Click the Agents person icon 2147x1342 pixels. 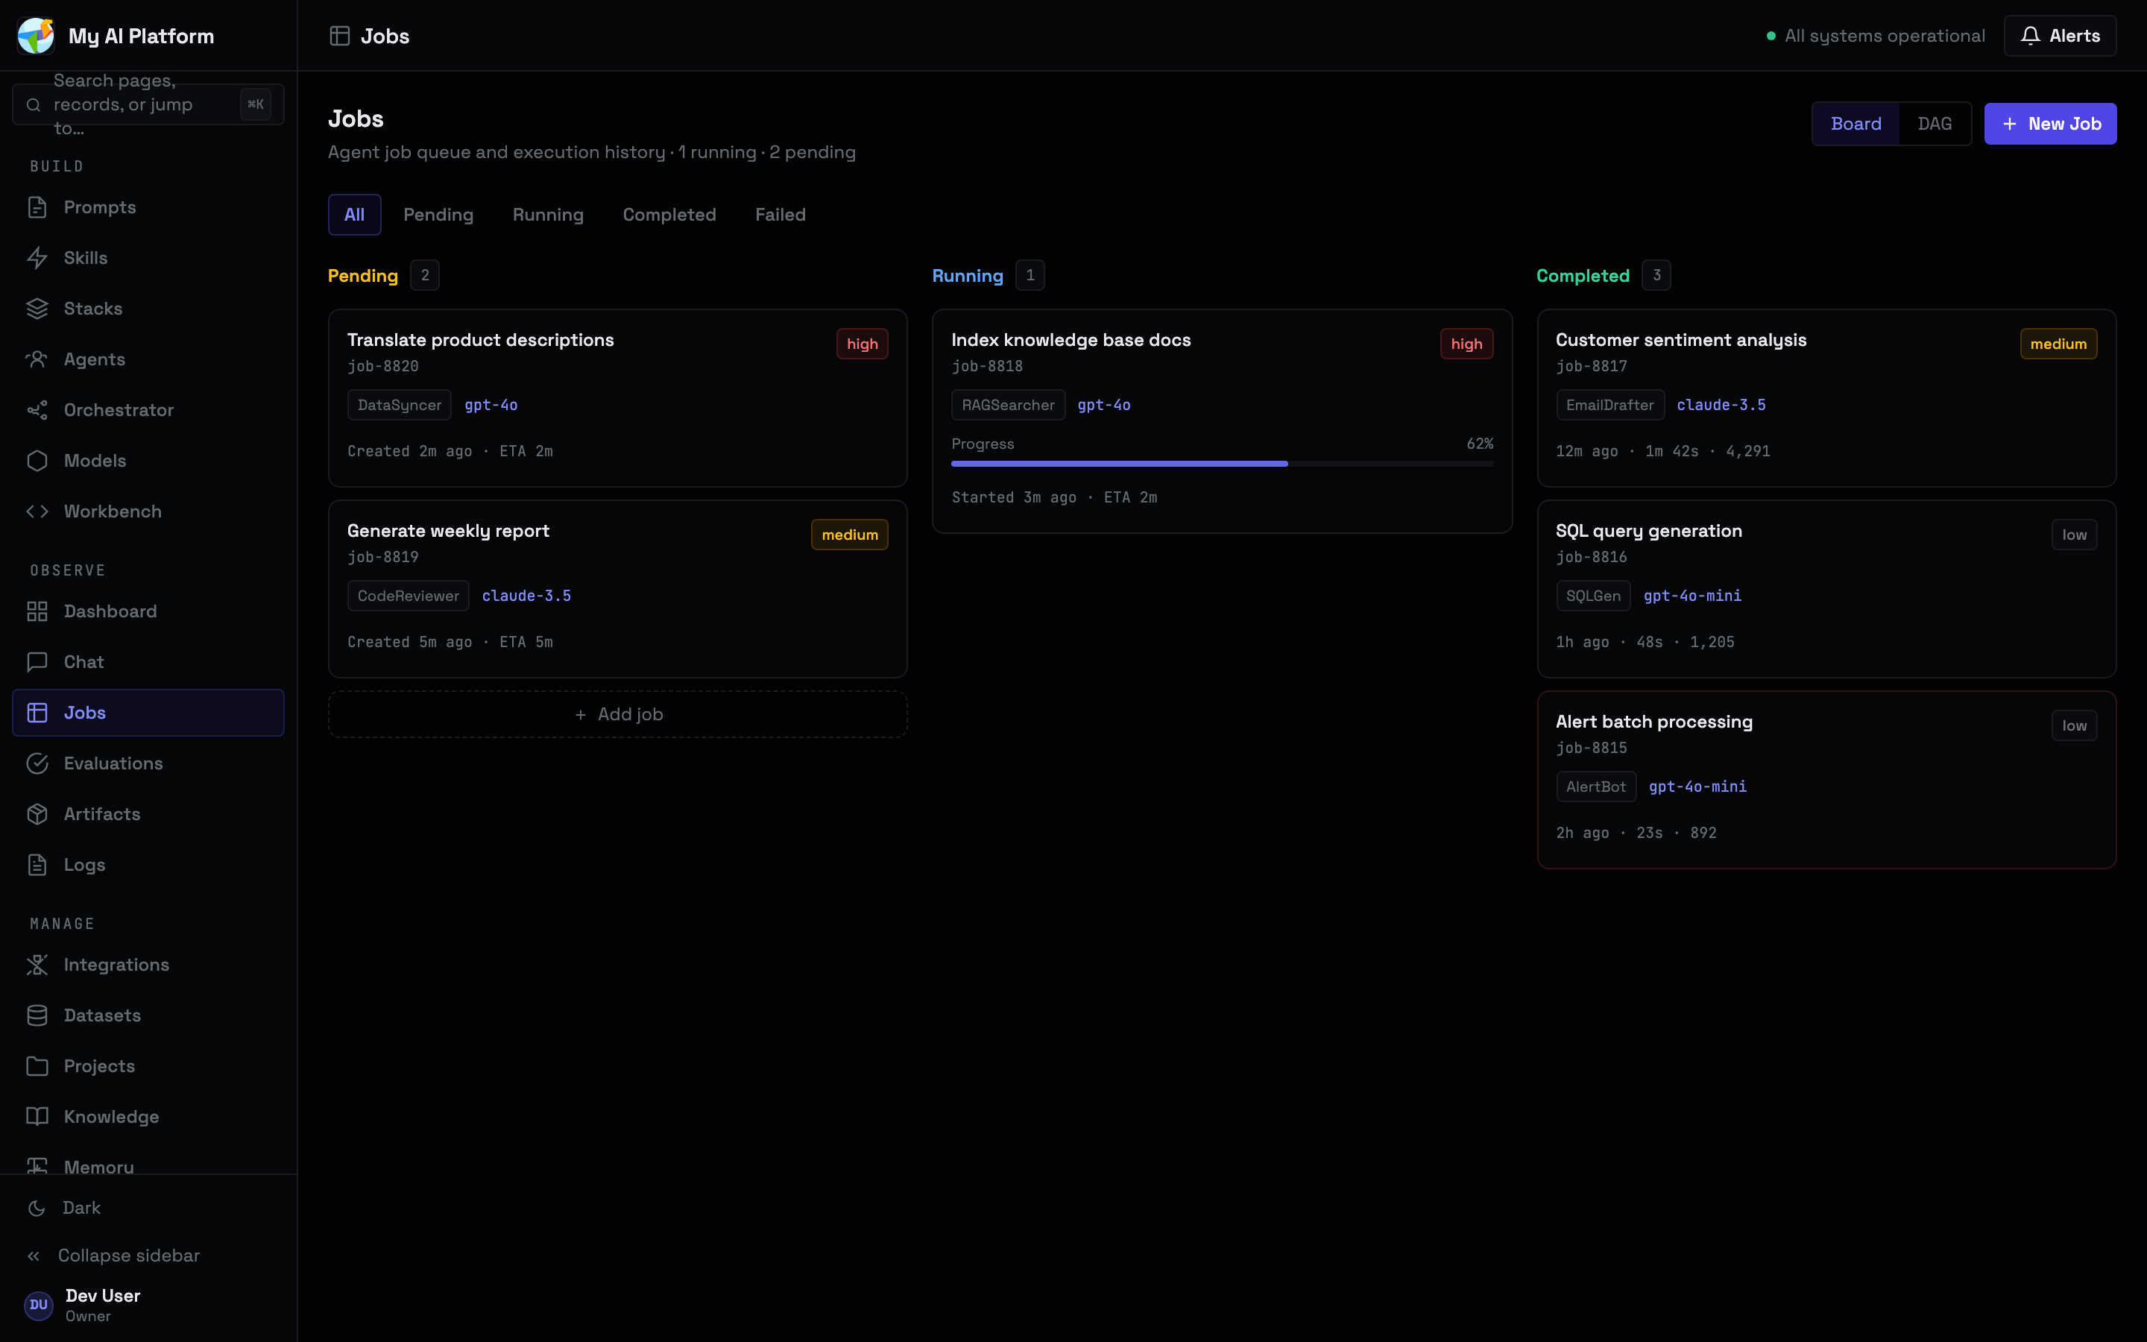(x=37, y=359)
